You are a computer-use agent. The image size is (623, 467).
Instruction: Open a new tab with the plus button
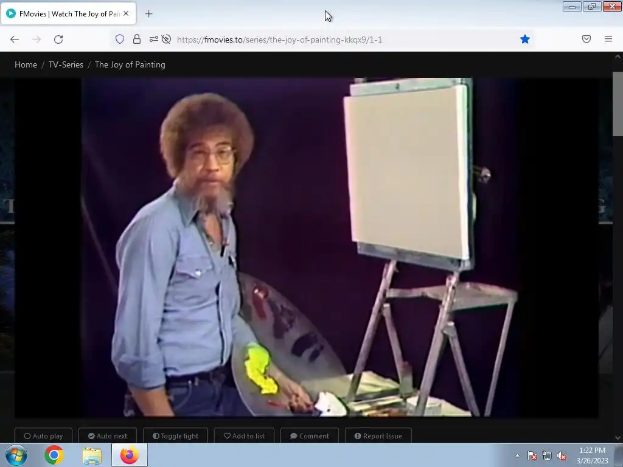(x=148, y=14)
